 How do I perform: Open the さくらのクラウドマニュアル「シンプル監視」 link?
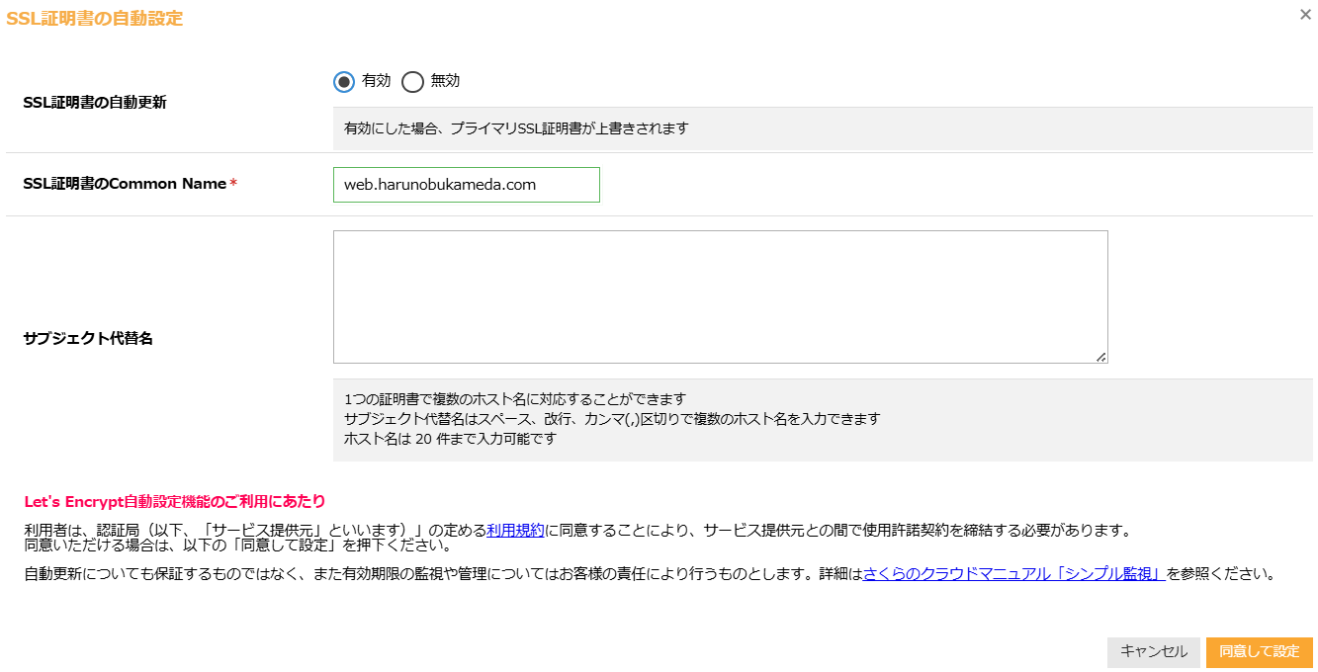pos(1014,573)
